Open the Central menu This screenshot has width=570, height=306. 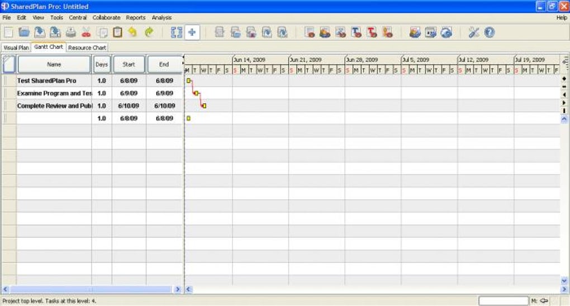[78, 17]
